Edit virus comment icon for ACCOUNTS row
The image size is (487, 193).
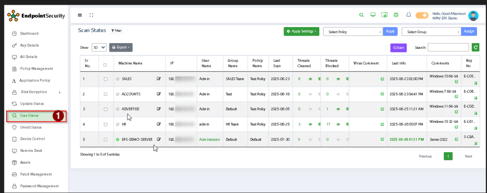point(382,94)
